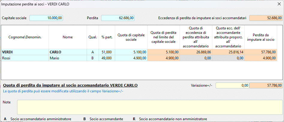The height and width of the screenshot is (122, 284).
Task: Click the 26.869,86 cell
Action: pyautogui.click(x=196, y=52)
